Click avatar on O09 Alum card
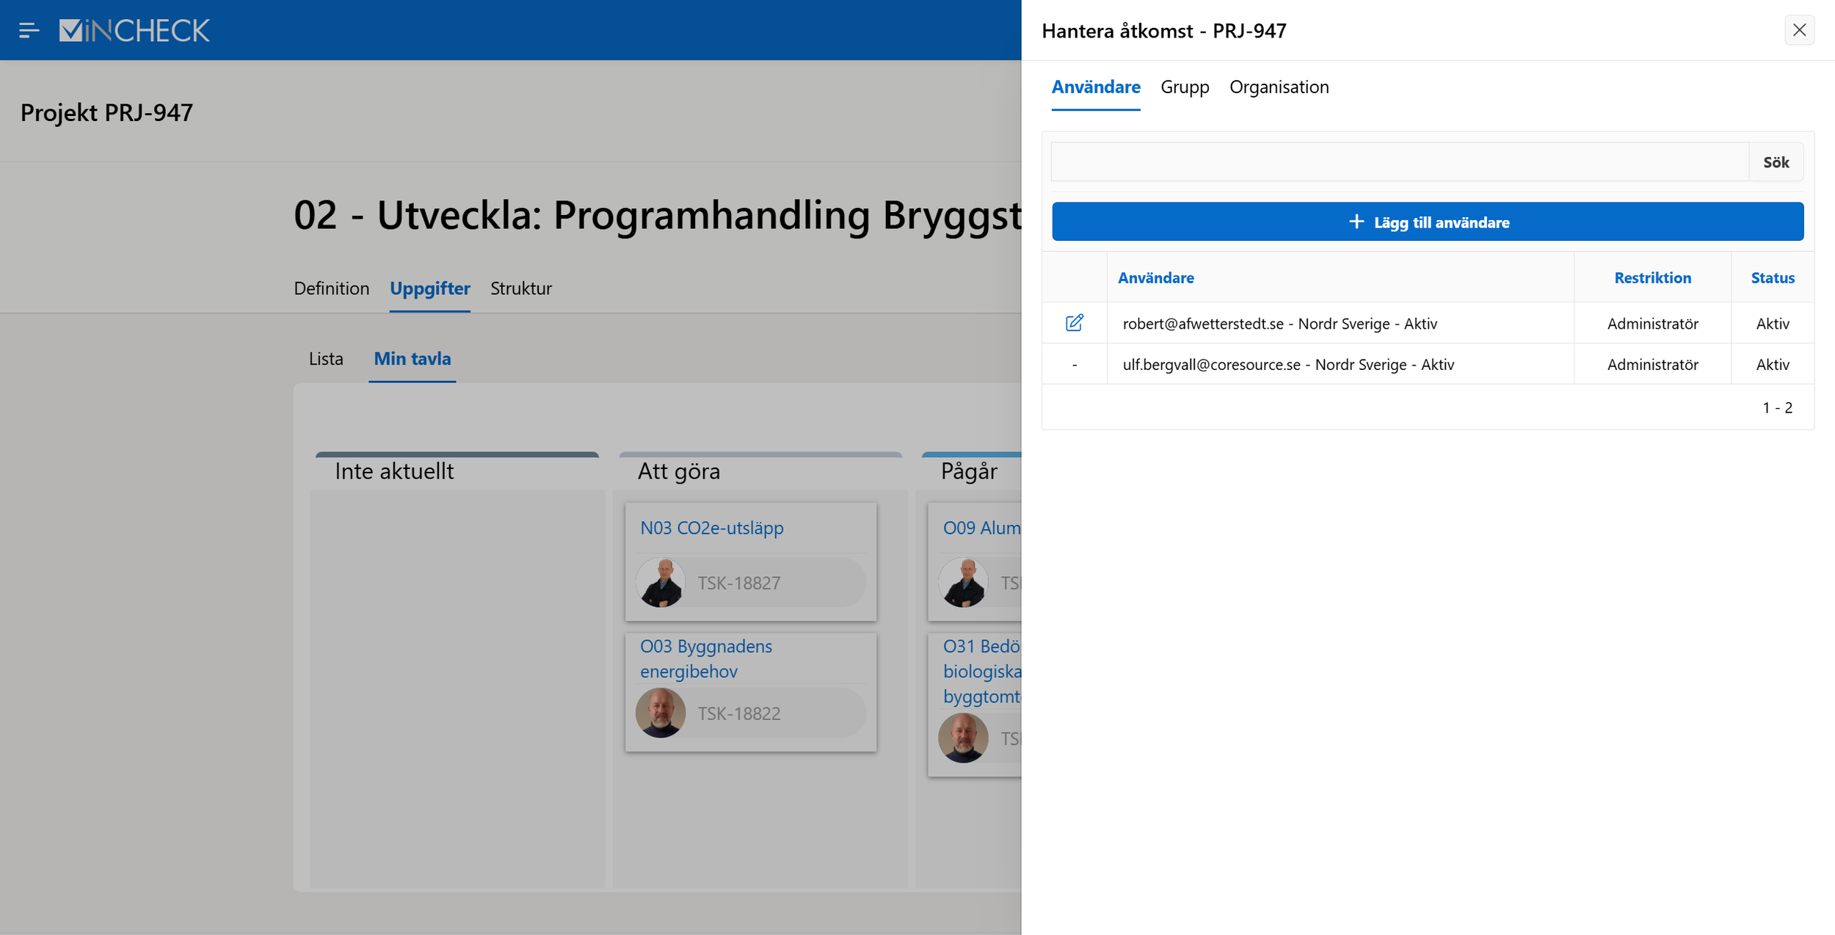The height and width of the screenshot is (935, 1835). pos(963,583)
